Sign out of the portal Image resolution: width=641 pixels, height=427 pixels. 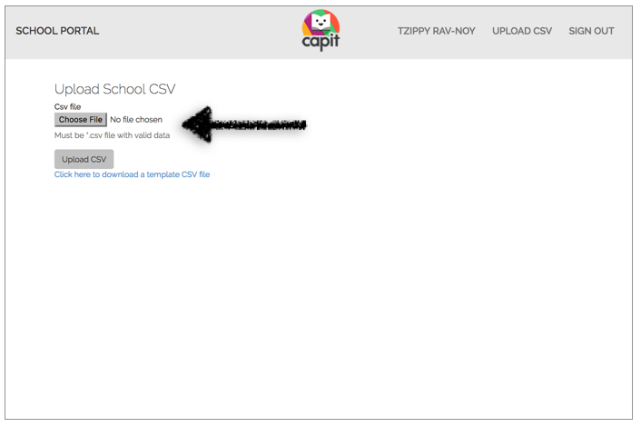pos(591,31)
